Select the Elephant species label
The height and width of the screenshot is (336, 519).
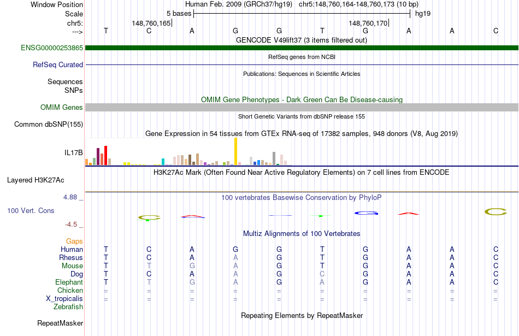(69, 282)
